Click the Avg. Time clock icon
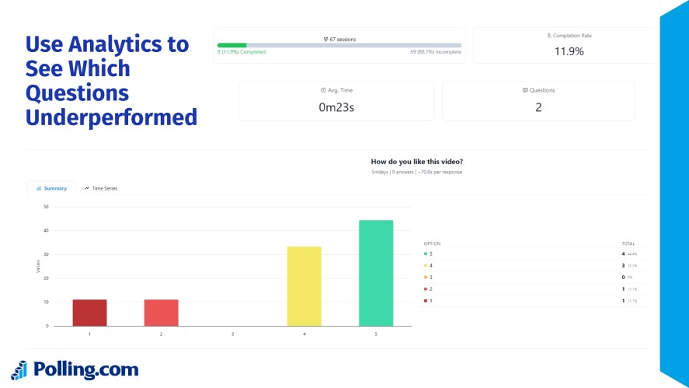Viewport: 689px width, 388px height. tap(323, 90)
